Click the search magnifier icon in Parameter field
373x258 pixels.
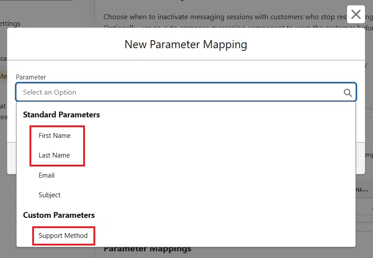pos(348,92)
